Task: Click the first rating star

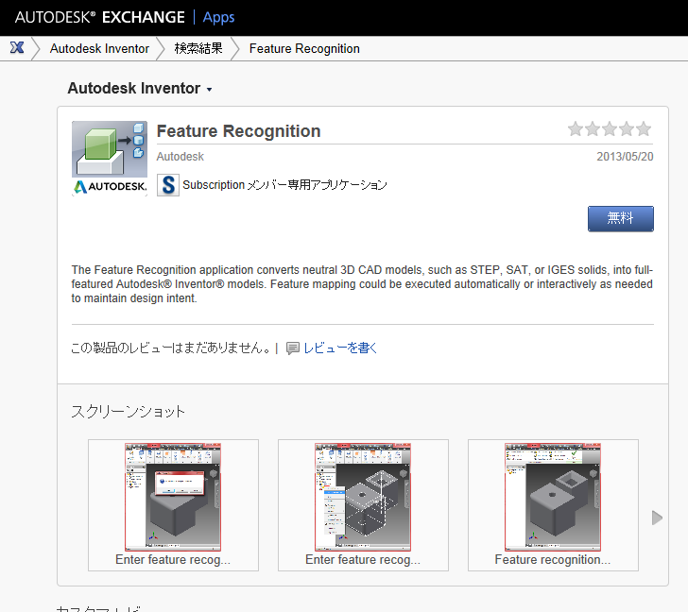Action: point(576,128)
